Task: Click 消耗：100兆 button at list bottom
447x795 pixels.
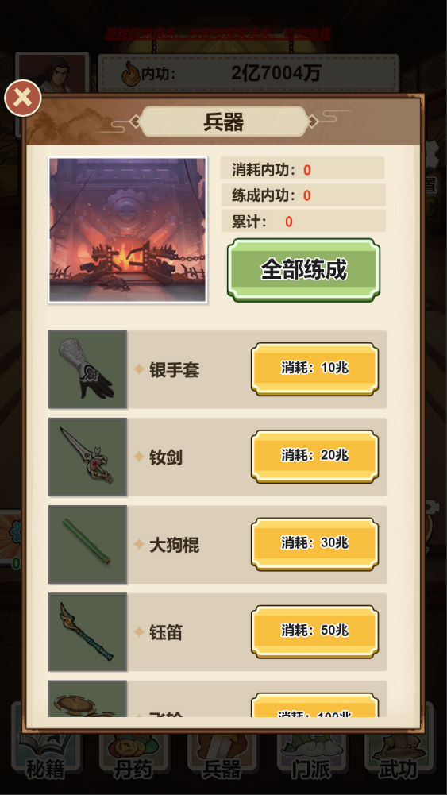Action: click(314, 705)
